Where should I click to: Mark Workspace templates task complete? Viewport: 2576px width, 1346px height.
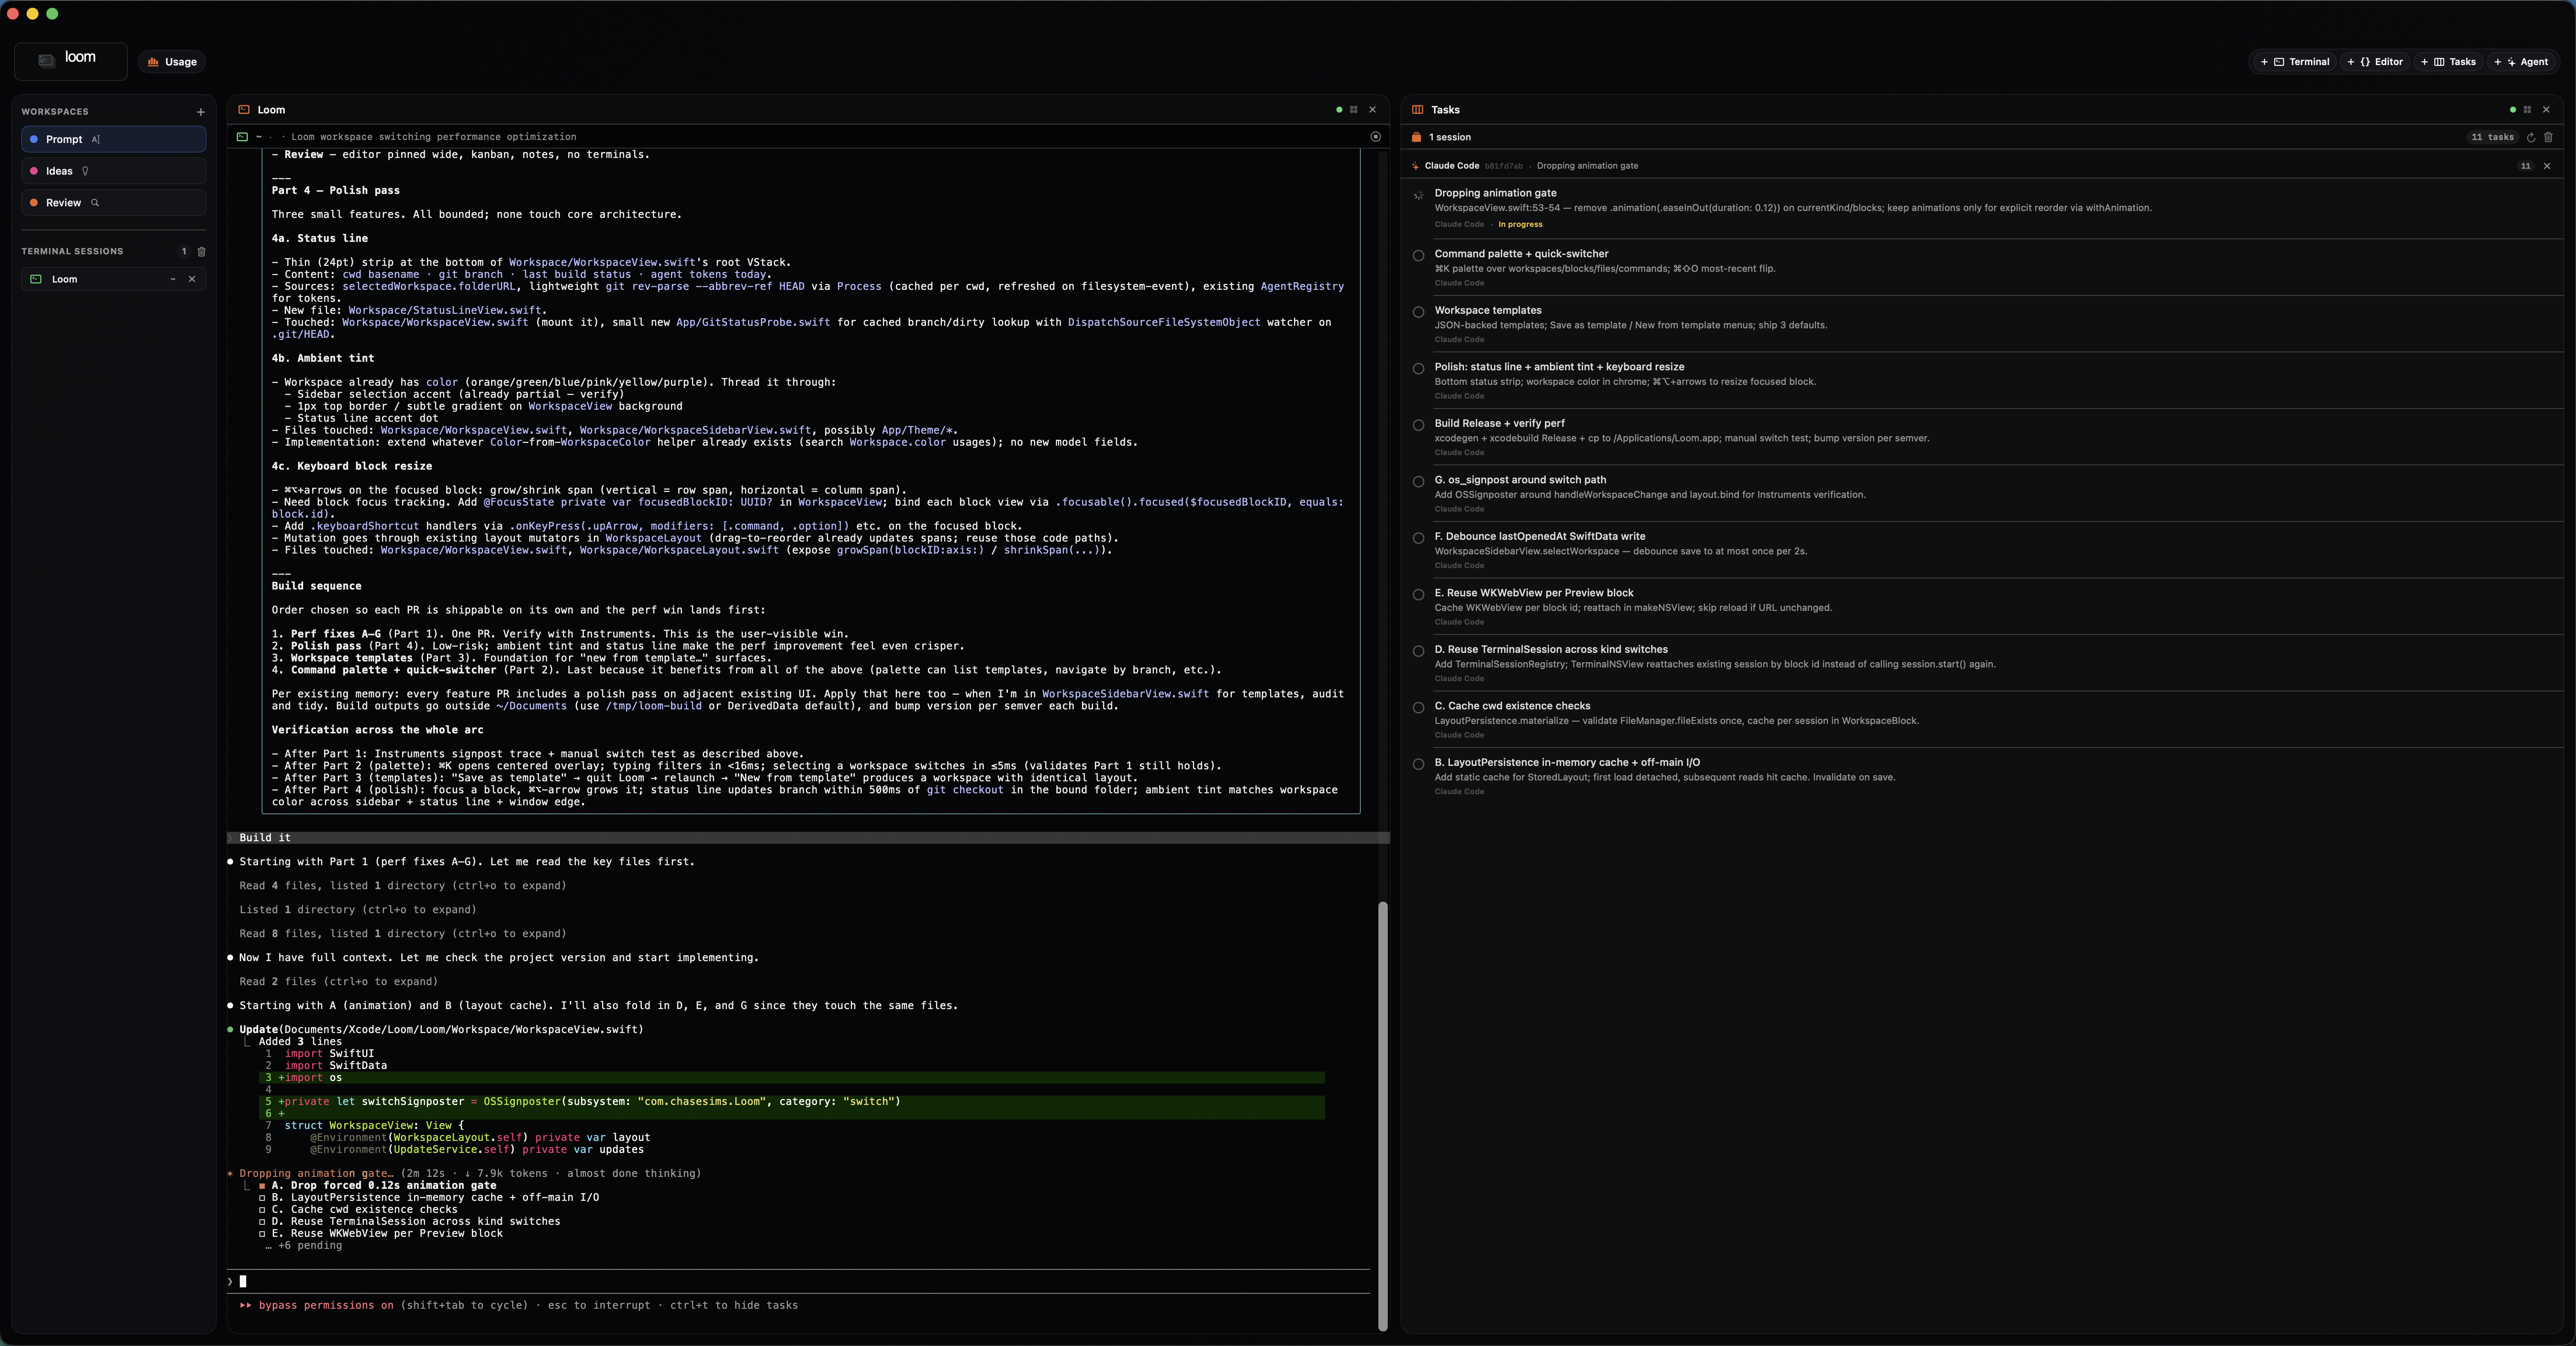point(1418,313)
